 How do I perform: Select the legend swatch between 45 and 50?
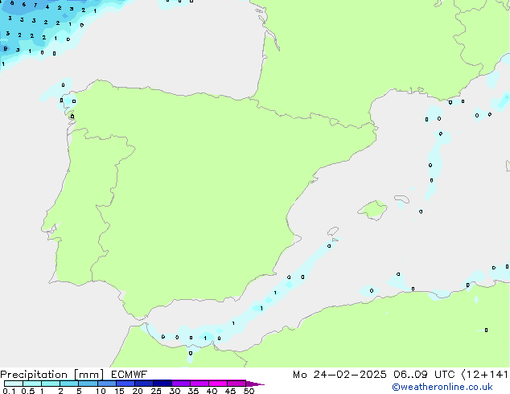(x=236, y=384)
